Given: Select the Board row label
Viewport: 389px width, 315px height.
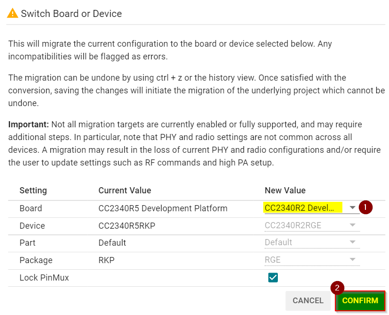Looking at the screenshot, I should coord(31,208).
